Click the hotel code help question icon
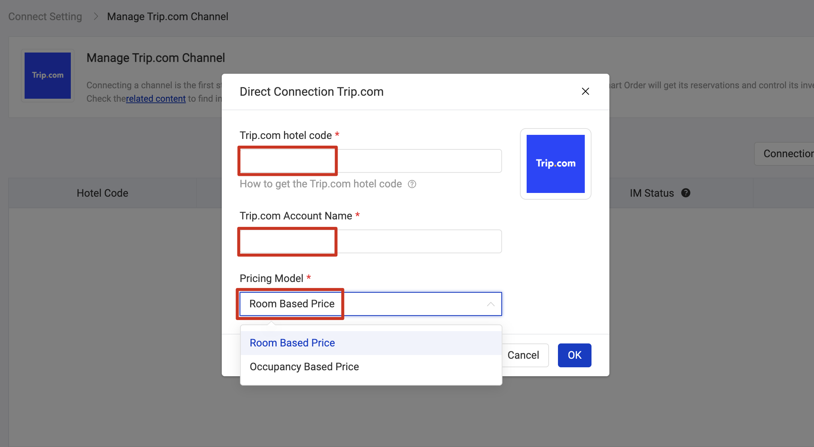 [x=412, y=184]
